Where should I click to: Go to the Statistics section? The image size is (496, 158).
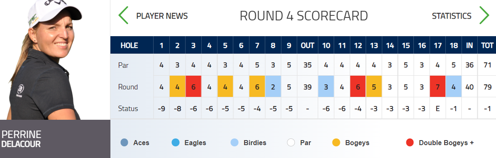(x=452, y=16)
